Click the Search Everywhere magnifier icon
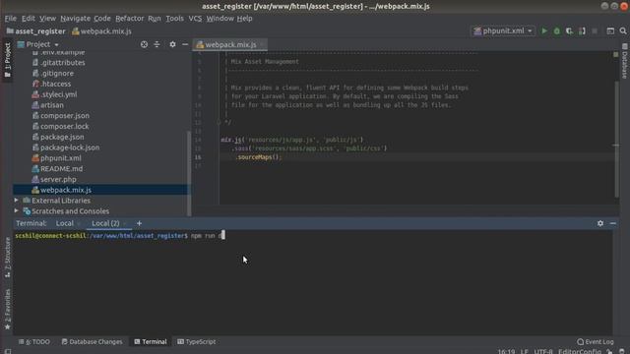The width and height of the screenshot is (630, 354). (623, 30)
